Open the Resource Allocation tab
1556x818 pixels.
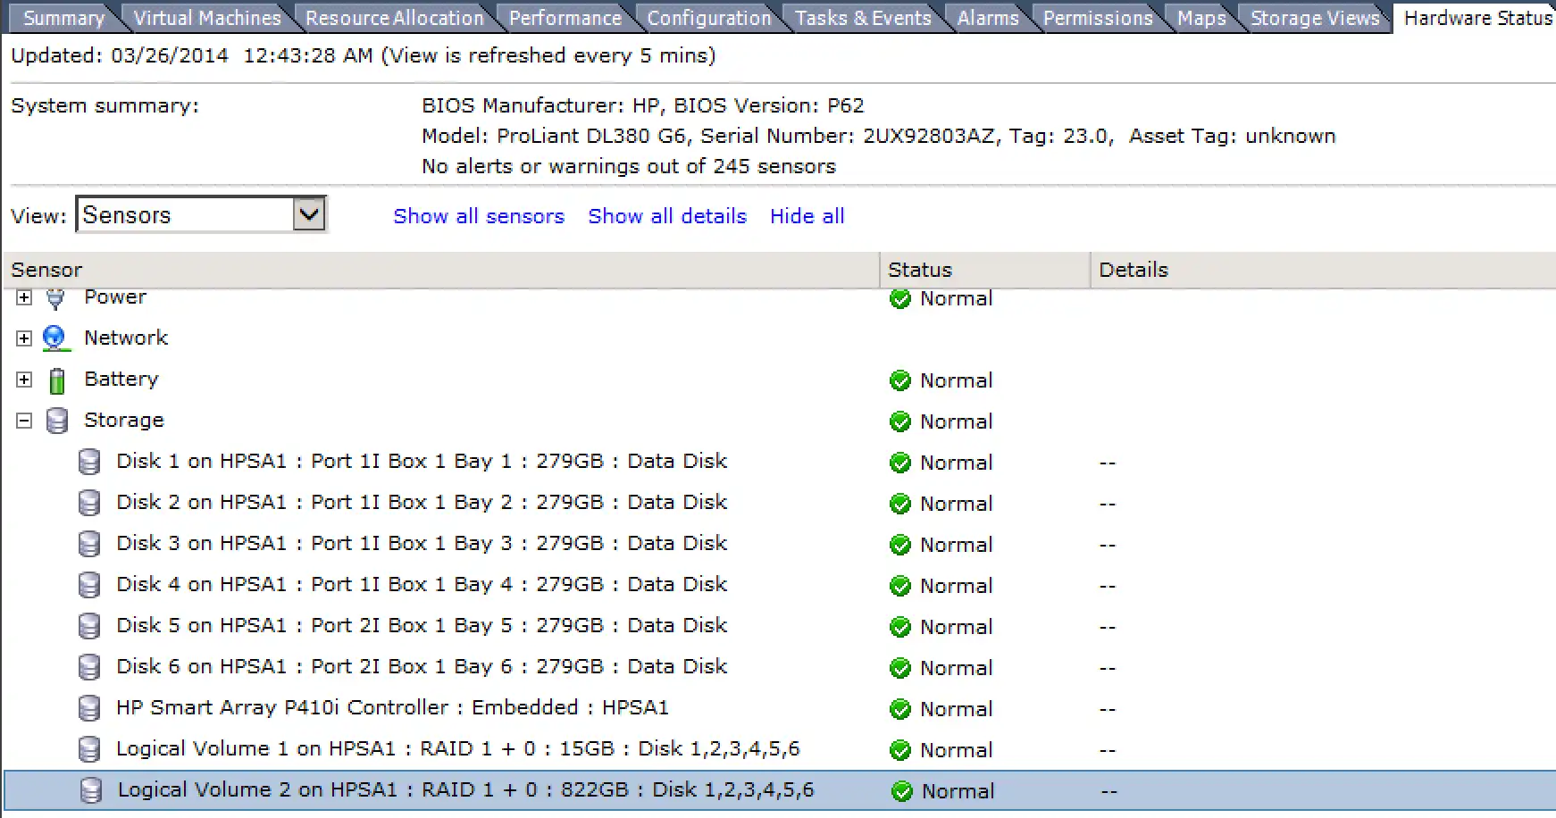tap(394, 18)
